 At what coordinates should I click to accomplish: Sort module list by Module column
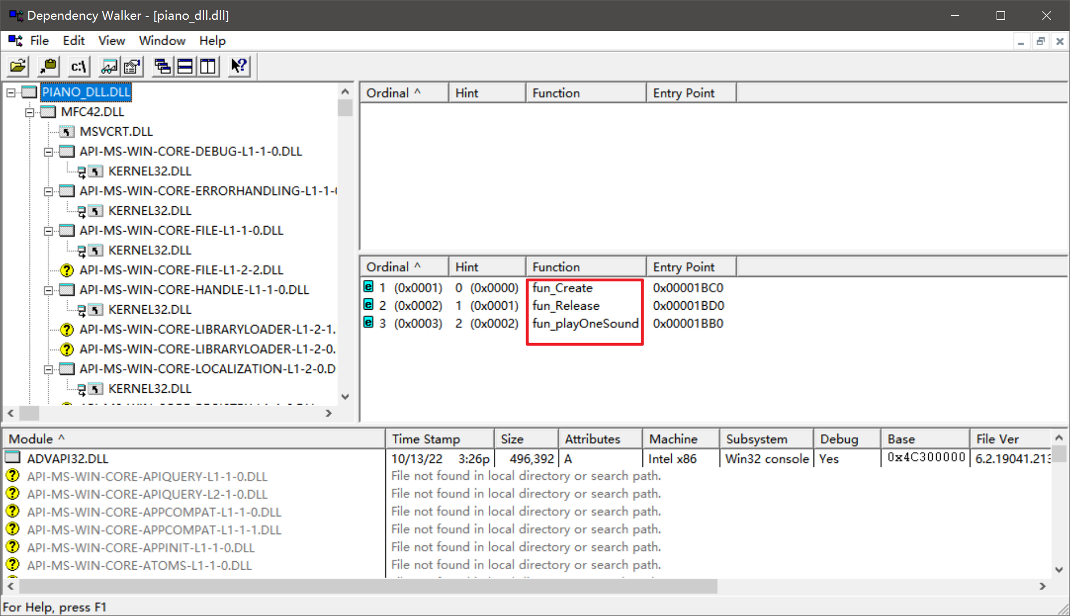point(194,439)
